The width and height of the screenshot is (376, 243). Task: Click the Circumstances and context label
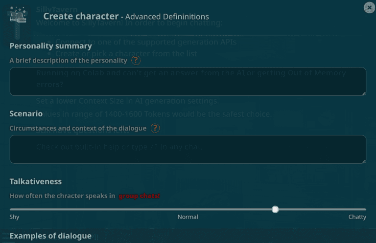[78, 128]
